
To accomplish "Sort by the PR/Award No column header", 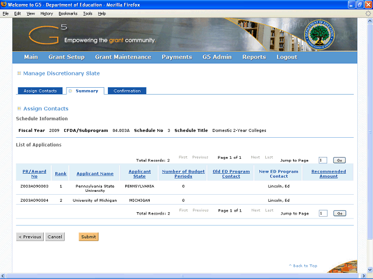I will [x=34, y=173].
